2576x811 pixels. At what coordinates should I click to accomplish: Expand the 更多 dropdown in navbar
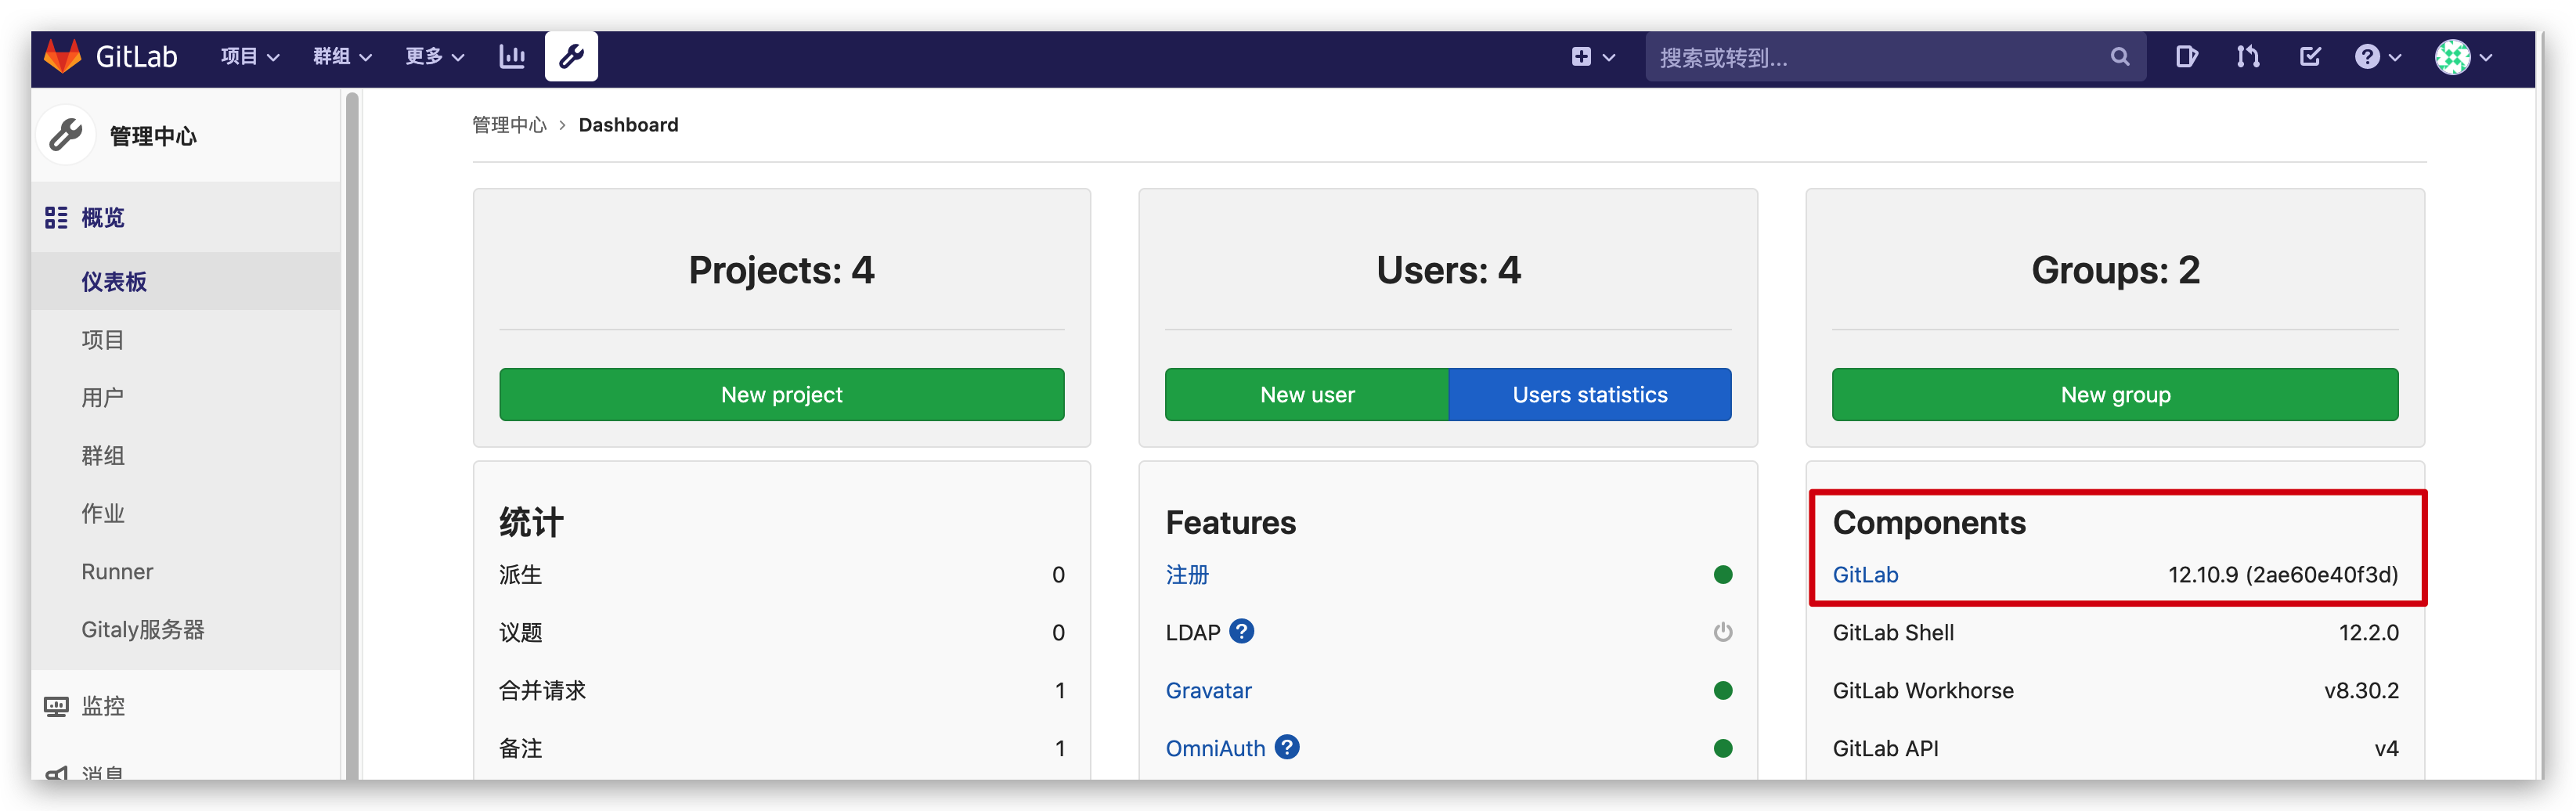435,57
